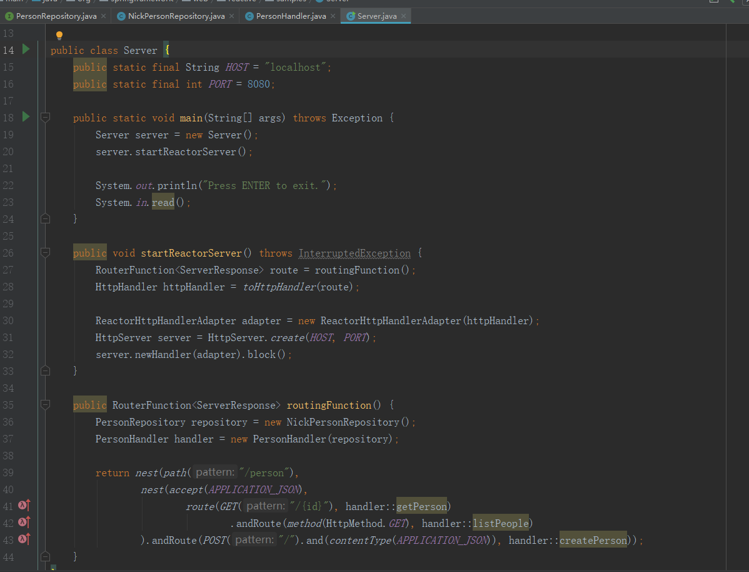Click 'new ReactorHttpHandlerAdapter' on line 30
Screen dimensions: 749x572
point(380,321)
